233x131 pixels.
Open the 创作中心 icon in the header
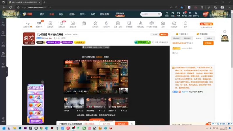[196, 14]
